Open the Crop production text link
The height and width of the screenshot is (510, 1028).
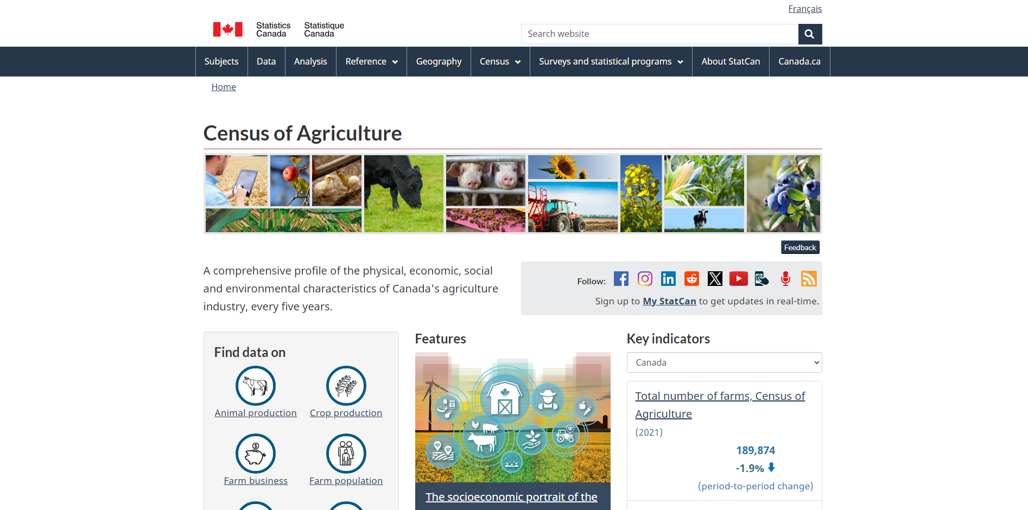[346, 413]
